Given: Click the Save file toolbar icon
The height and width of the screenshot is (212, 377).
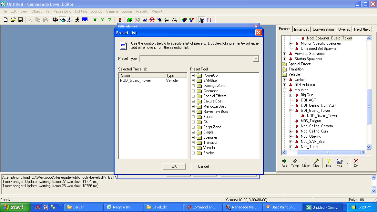Looking at the screenshot, I should click(20, 20).
